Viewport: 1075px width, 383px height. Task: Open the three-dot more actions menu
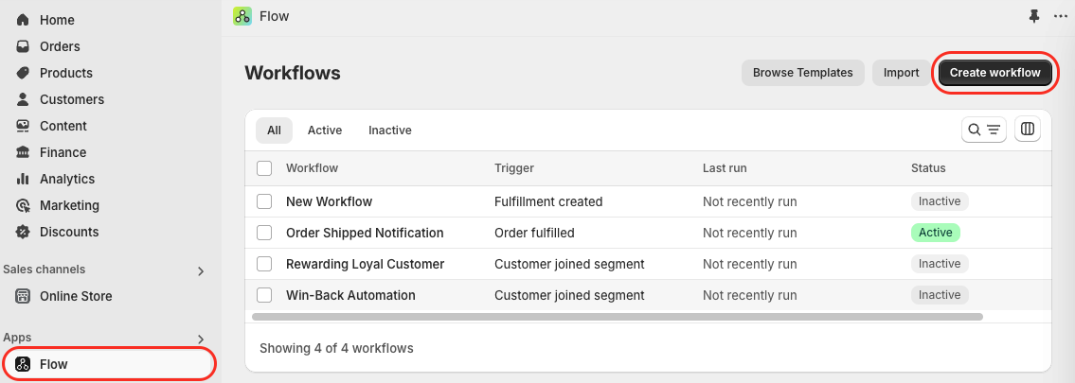[x=1060, y=16]
